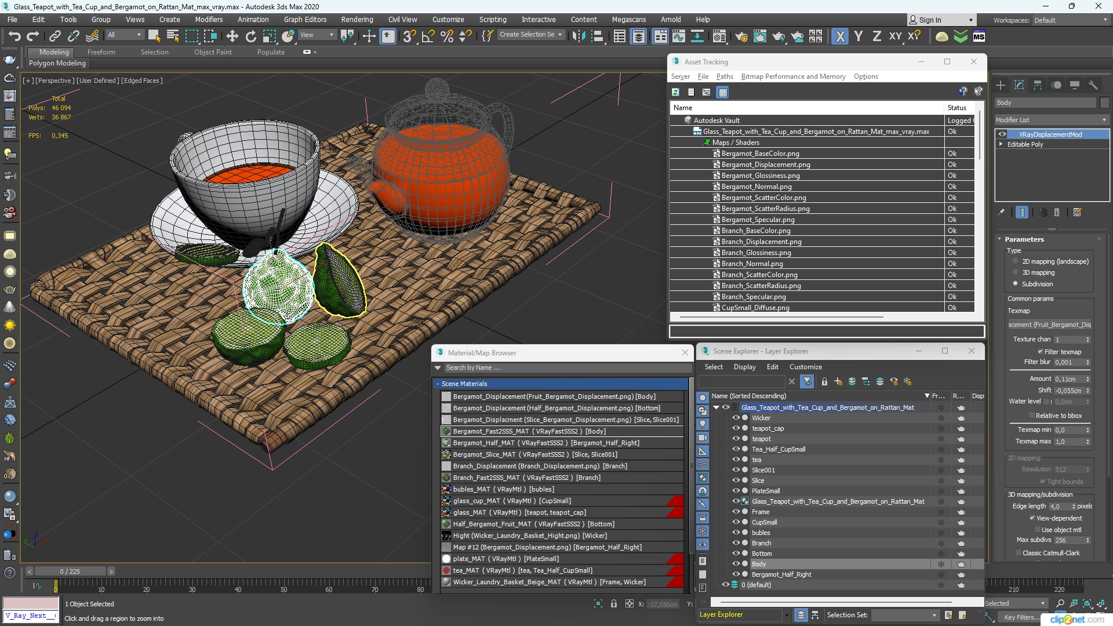This screenshot has height=626, width=1113.
Task: Click Zoom tool in viewport navigation controls
Action: click(1060, 604)
